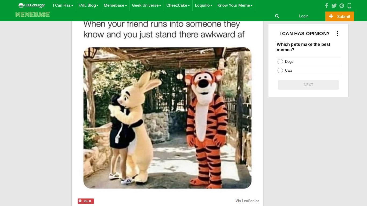Screen dimensions: 367x206
Task: Expand the Know Your Meme menu
Action: pyautogui.click(x=235, y=5)
